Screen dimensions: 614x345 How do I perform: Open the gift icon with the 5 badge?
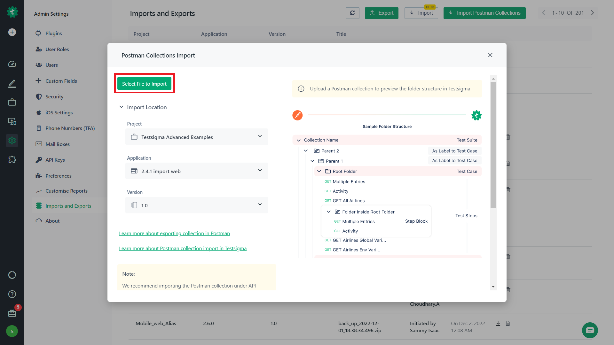pos(12,313)
